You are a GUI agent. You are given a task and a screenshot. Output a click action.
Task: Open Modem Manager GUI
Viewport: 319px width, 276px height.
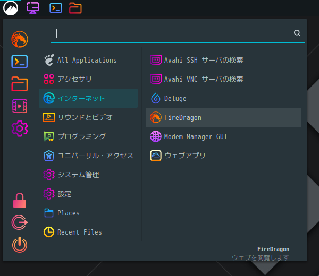point(223,136)
